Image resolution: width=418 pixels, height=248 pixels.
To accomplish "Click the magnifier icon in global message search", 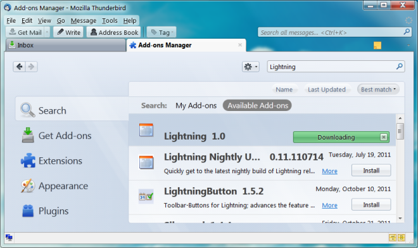I will (407, 32).
